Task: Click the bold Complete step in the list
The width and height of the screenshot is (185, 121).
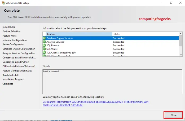Action: pyautogui.click(x=8, y=84)
